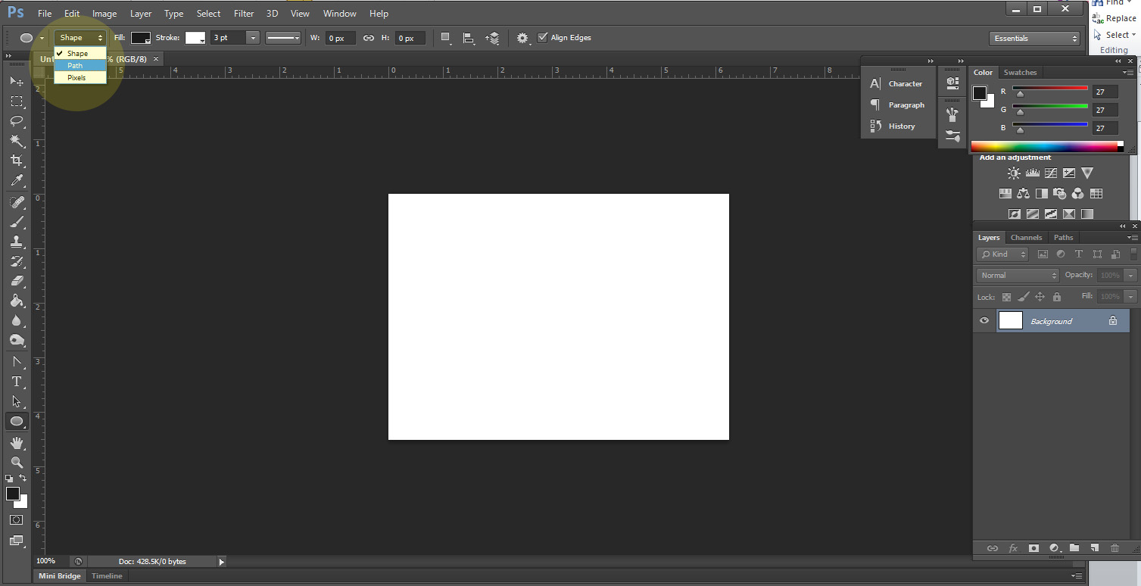The height and width of the screenshot is (586, 1141).
Task: Switch to the Channels tab
Action: 1026,238
